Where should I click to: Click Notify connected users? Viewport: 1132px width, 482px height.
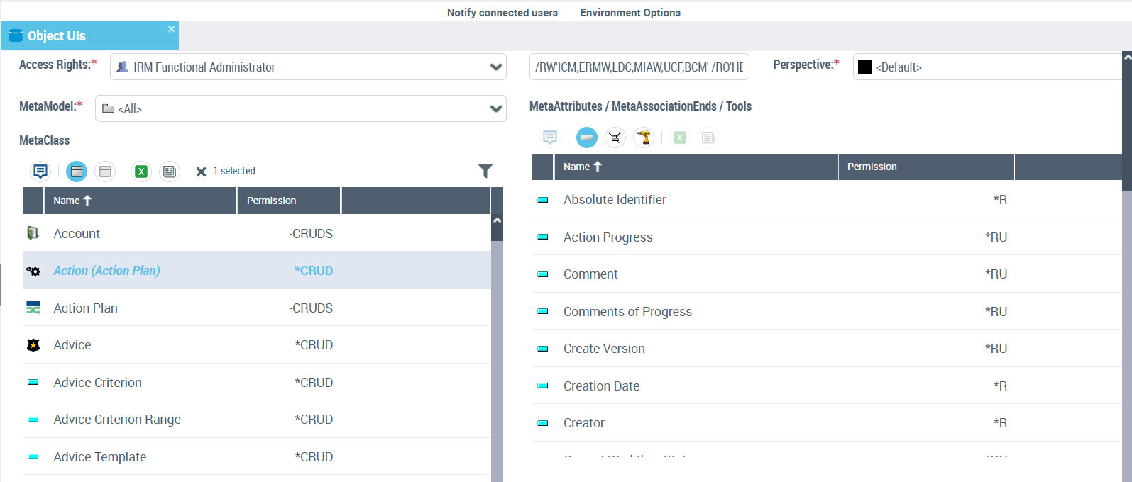point(502,13)
